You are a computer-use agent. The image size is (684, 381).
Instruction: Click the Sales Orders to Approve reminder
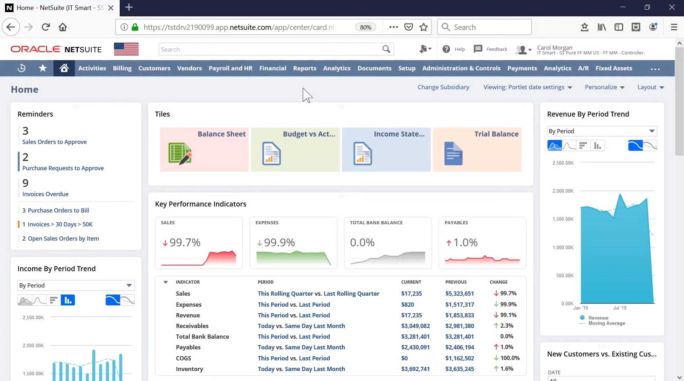tap(55, 142)
